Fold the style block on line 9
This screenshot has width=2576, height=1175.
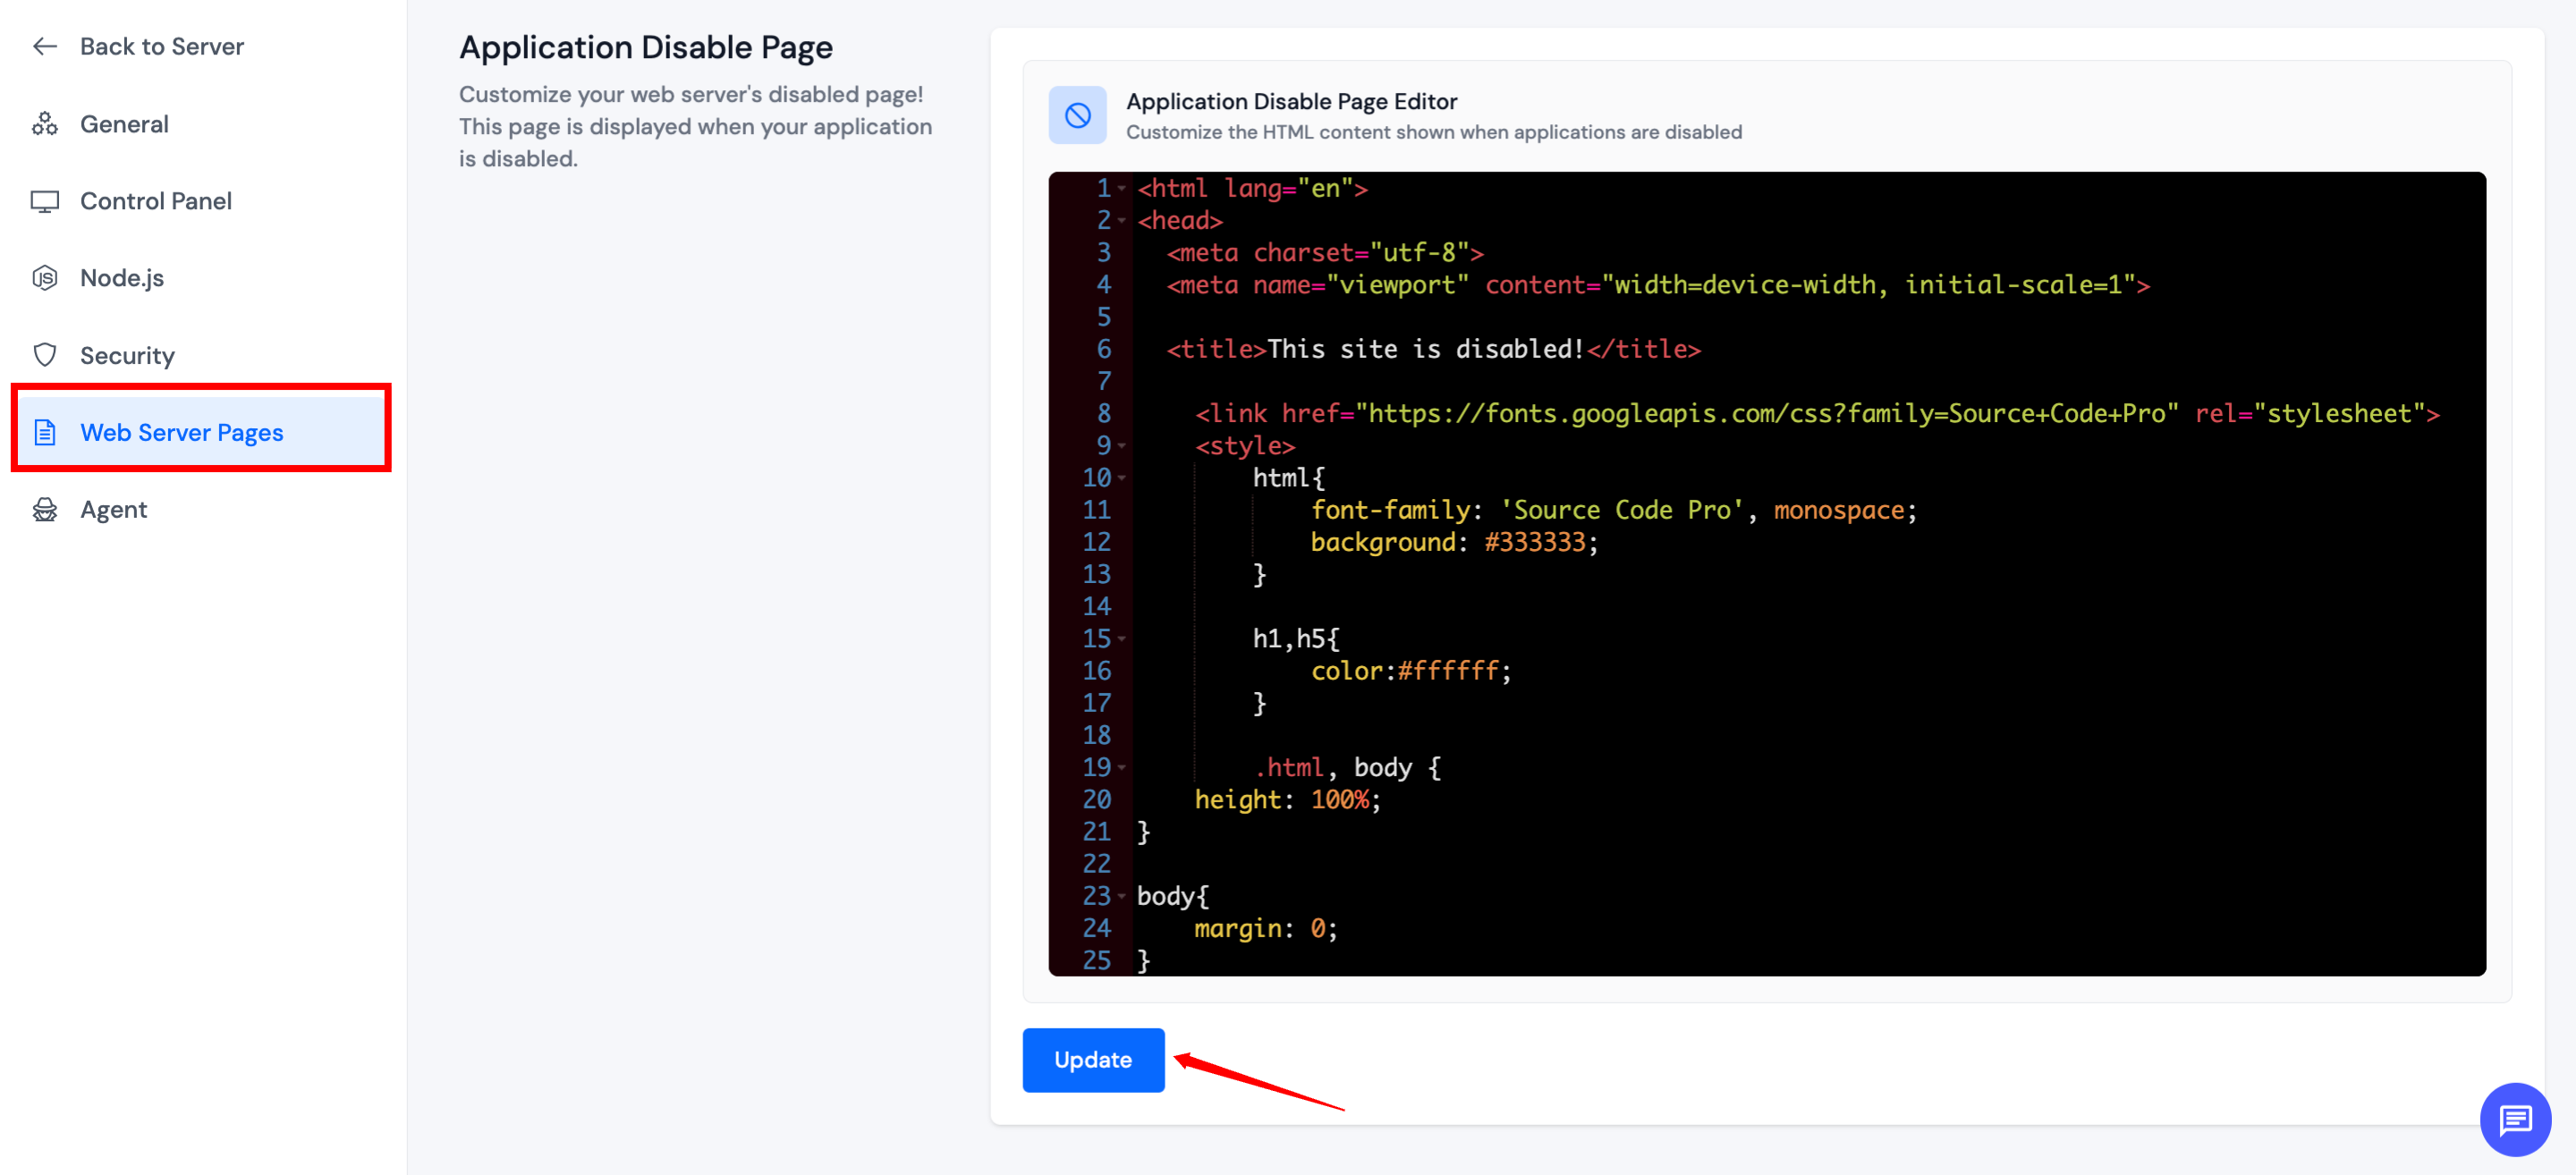coord(1122,446)
